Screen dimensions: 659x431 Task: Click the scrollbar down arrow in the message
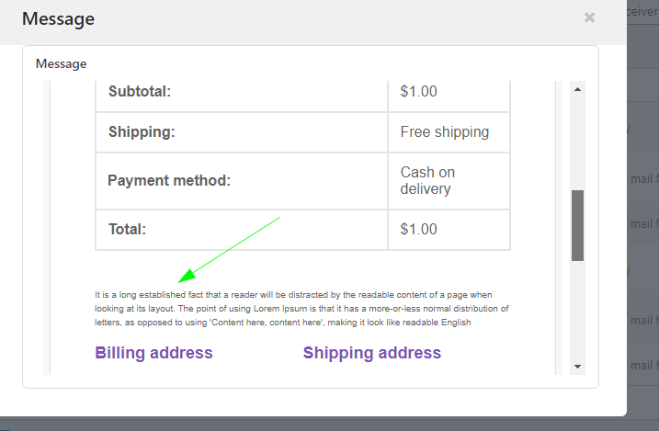577,366
